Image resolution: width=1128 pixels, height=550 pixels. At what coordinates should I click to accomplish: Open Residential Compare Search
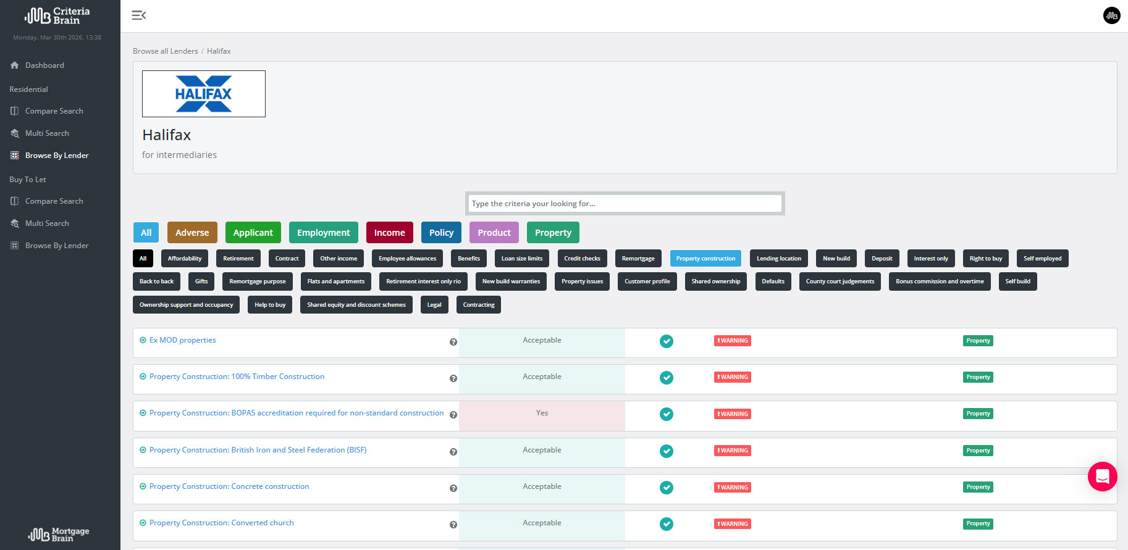[54, 111]
